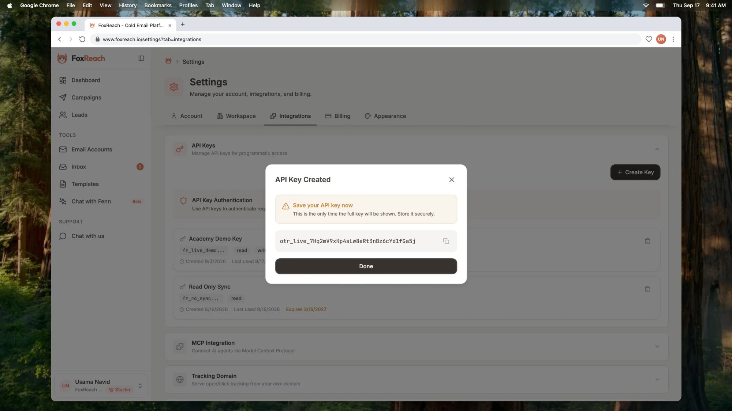This screenshot has height=411, width=732.
Task: Click the fr_ro_sync... key prefix
Action: (x=201, y=298)
